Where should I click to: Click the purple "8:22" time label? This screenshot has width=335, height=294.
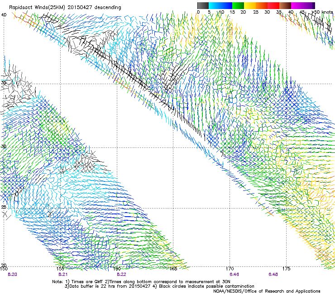pyautogui.click(x=121, y=275)
